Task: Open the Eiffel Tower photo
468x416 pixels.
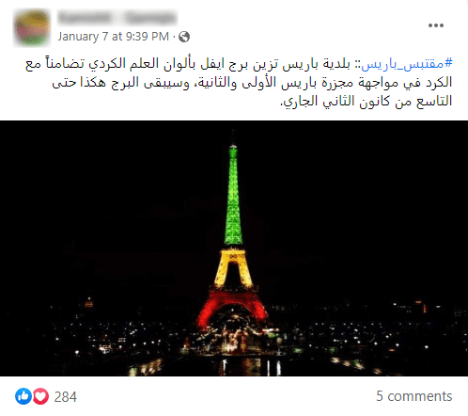Action: [234, 248]
